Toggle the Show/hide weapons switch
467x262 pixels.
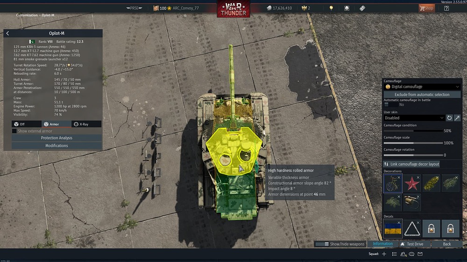click(321, 244)
